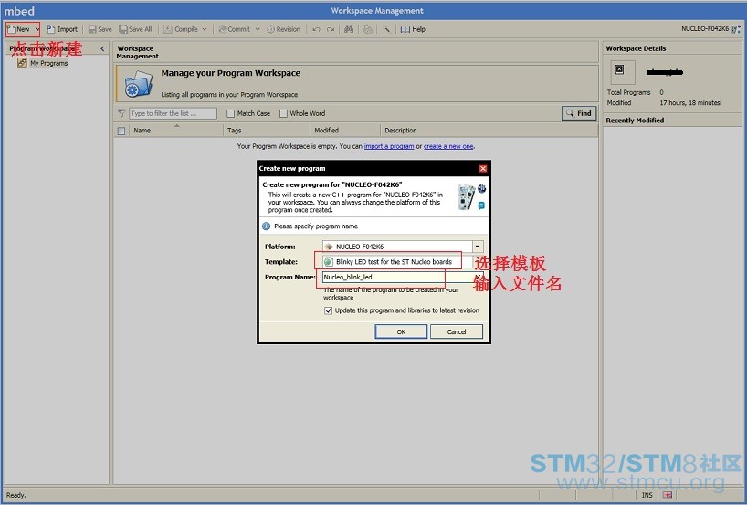Open the Revision history button
The height and width of the screenshot is (505, 747).
tap(283, 29)
